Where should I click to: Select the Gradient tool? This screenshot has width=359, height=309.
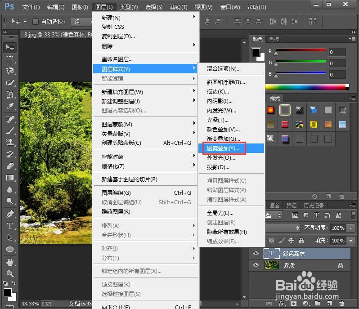(10, 178)
